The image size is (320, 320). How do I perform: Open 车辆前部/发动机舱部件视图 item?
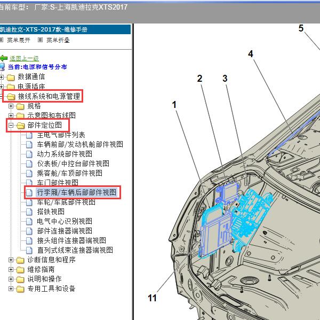pos(80,144)
